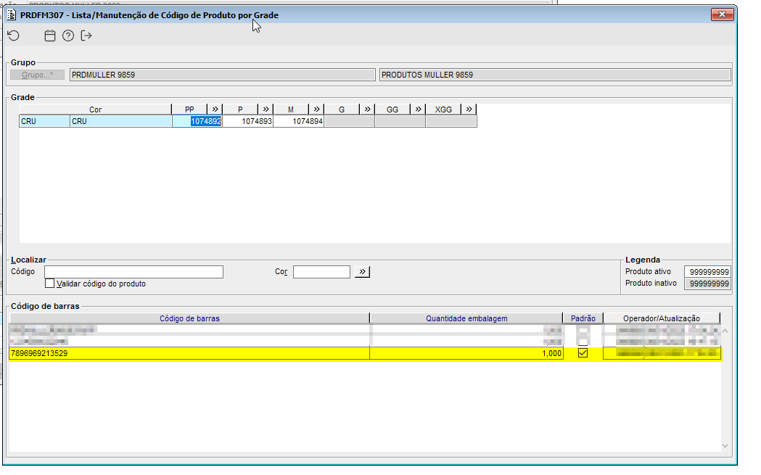Click the G size column header
Image resolution: width=761 pixels, height=475 pixels.
pyautogui.click(x=342, y=110)
